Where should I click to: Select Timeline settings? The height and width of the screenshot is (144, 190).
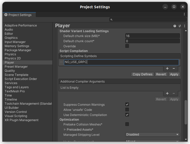pyautogui.click(x=11, y=99)
